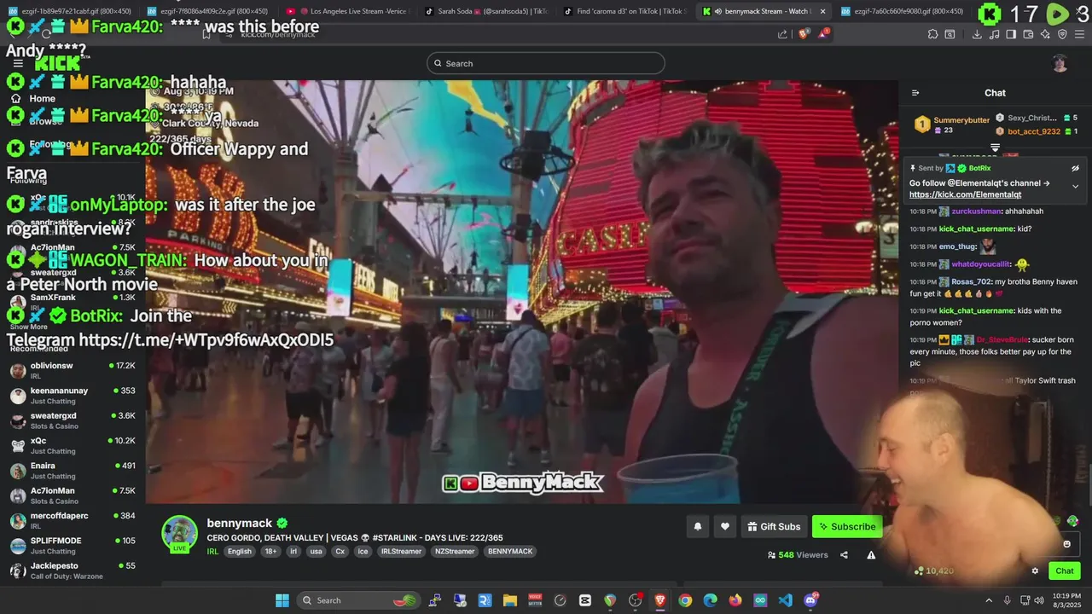Open the keenananunay recommended channel
Image resolution: width=1092 pixels, height=614 pixels.
(x=73, y=396)
